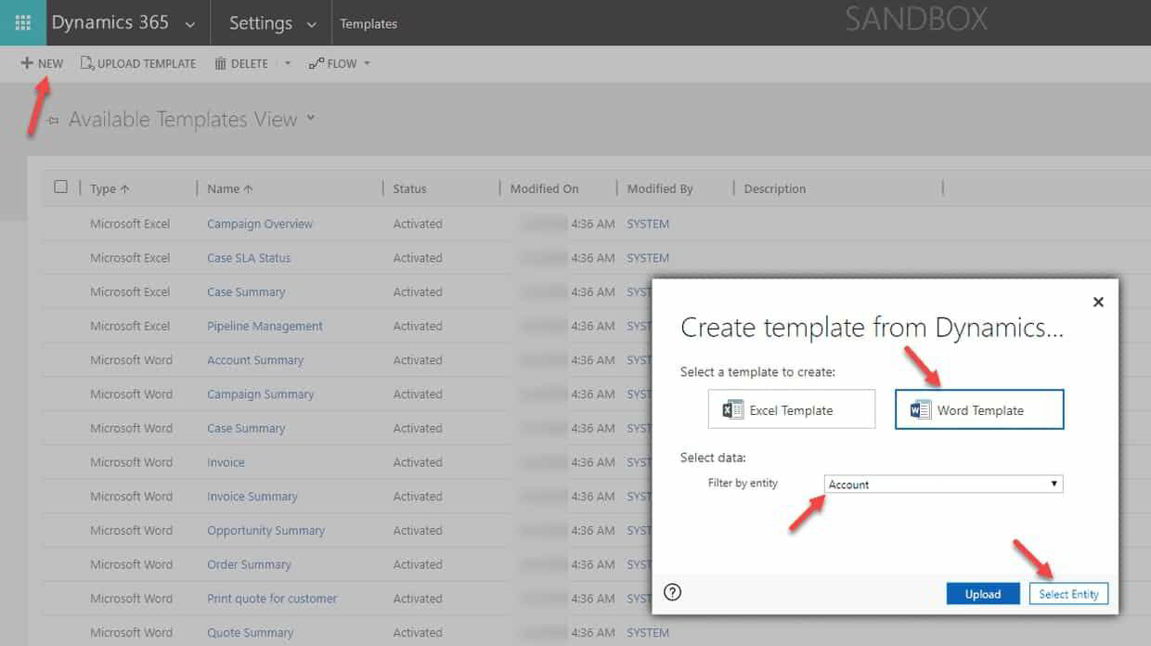Open the Office 365 app launcher grid
The image size is (1151, 646).
coord(22,22)
